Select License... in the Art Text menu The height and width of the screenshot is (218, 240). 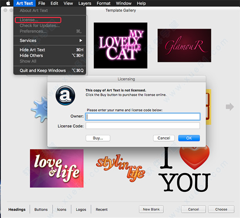pyautogui.click(x=50, y=20)
